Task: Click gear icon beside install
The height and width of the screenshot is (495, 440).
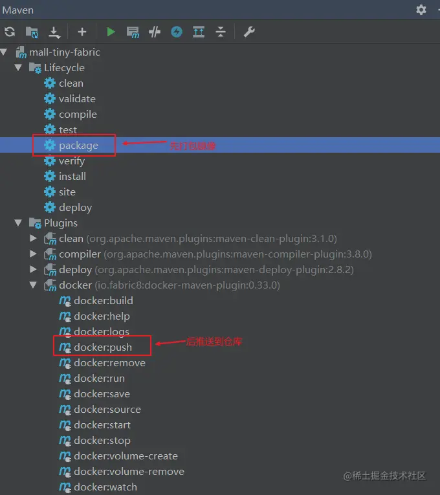Action: click(x=50, y=176)
